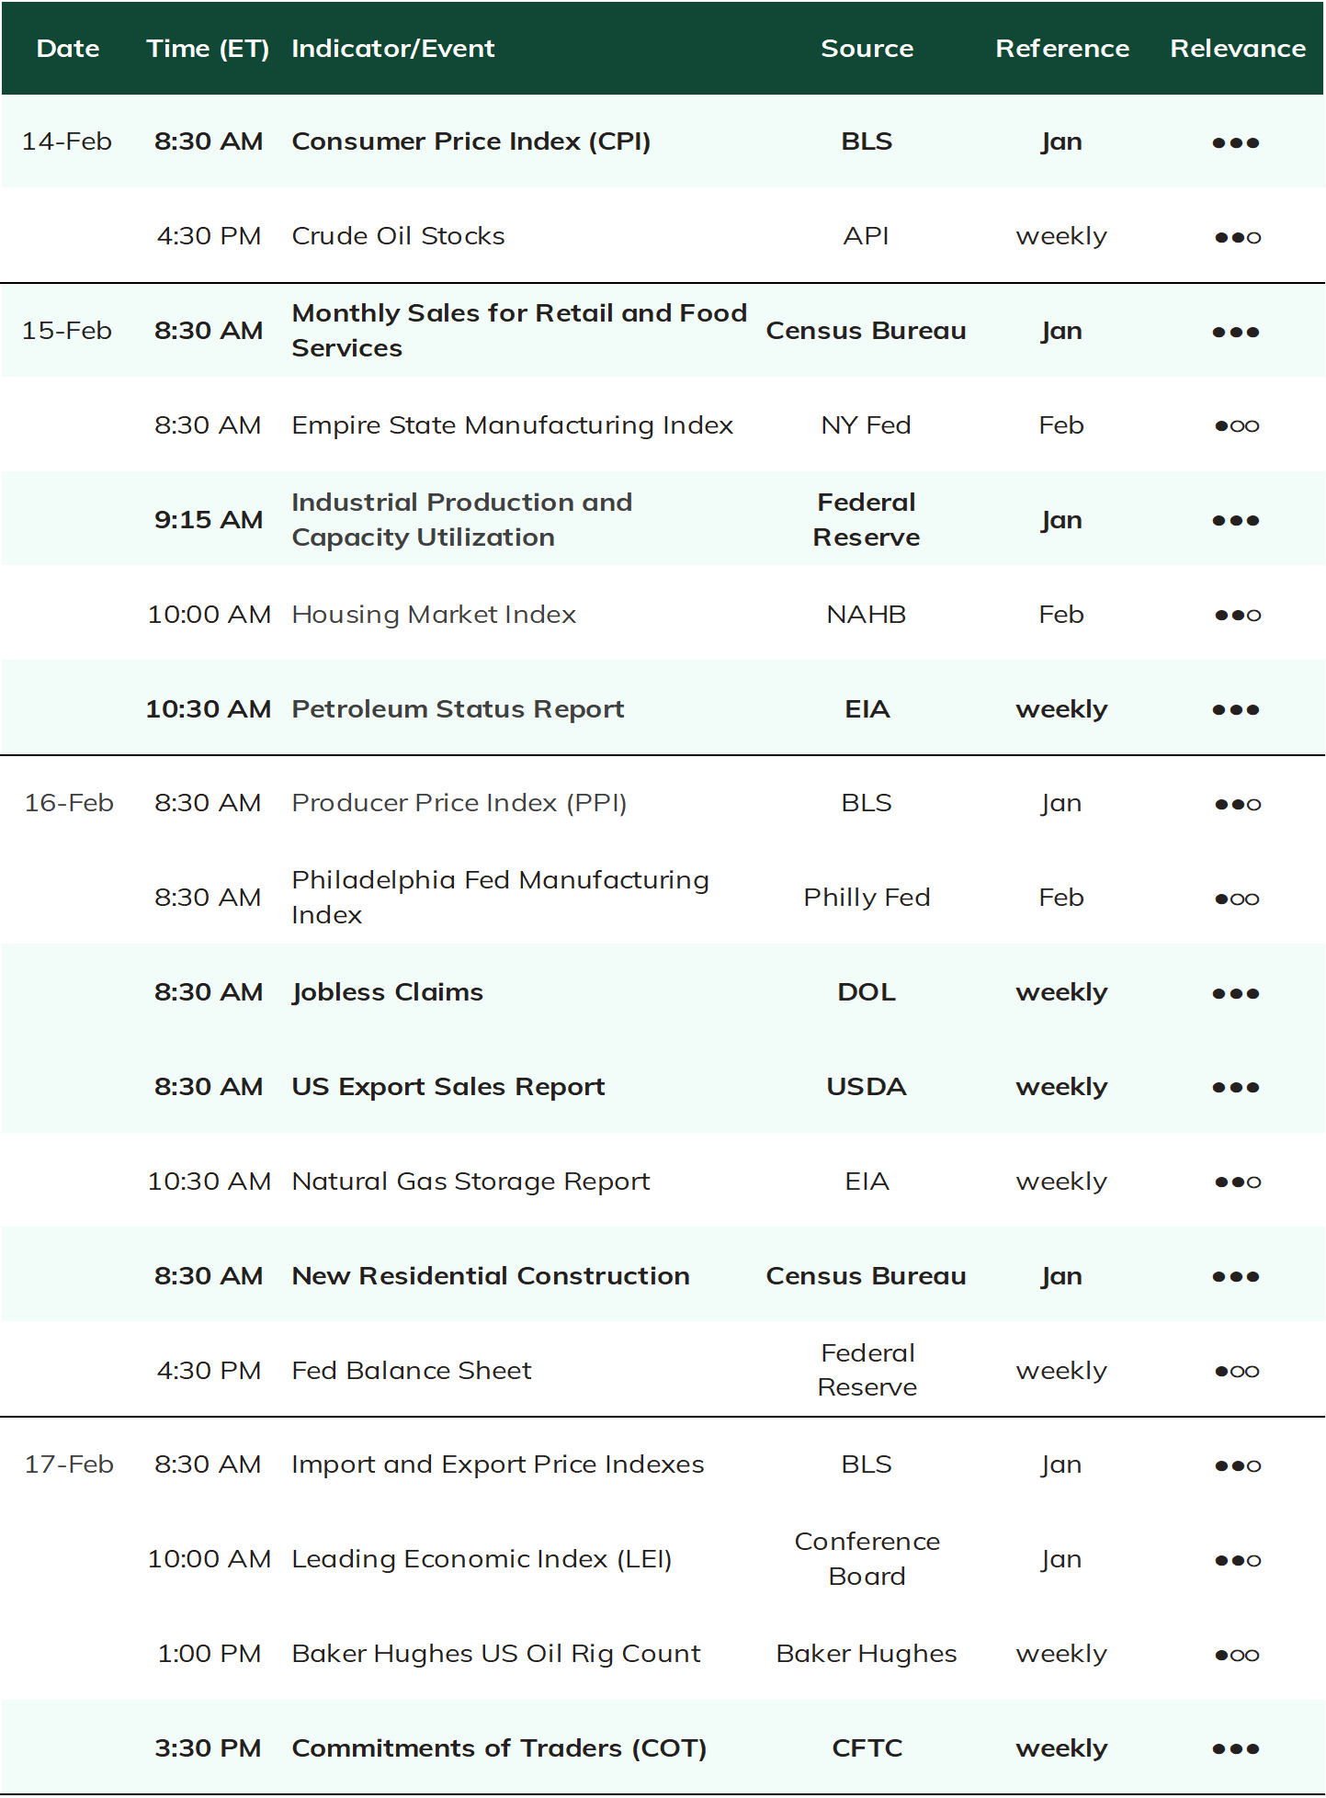Viewport: 1326px width, 1798px height.
Task: Select the 17-Feb date cell
Action: coord(69,1464)
